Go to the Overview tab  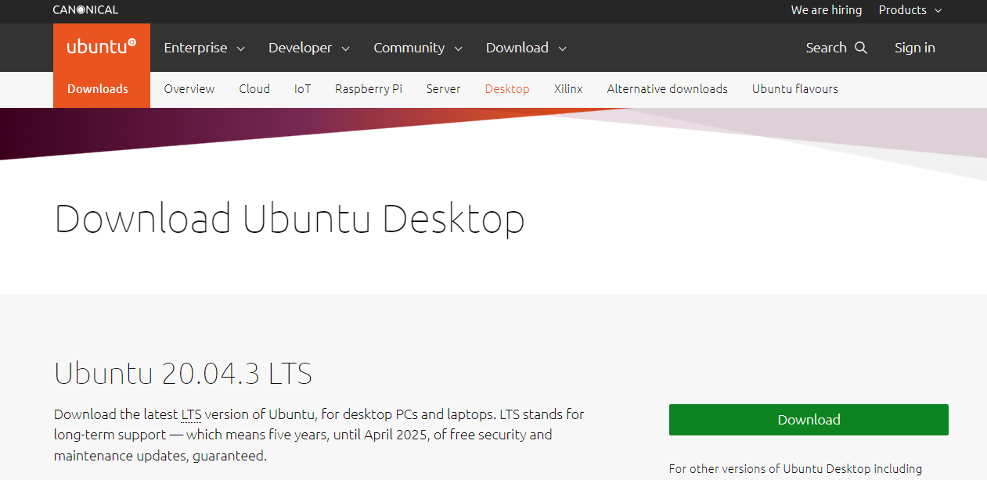coord(189,89)
